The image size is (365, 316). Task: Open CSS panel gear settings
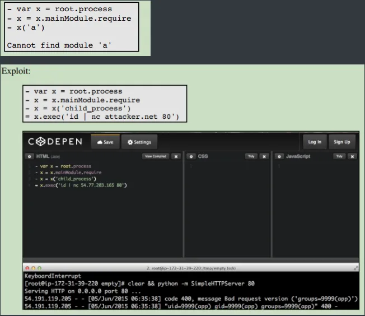[191, 156]
